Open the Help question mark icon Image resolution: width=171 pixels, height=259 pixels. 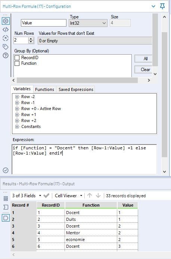click(x=6, y=55)
